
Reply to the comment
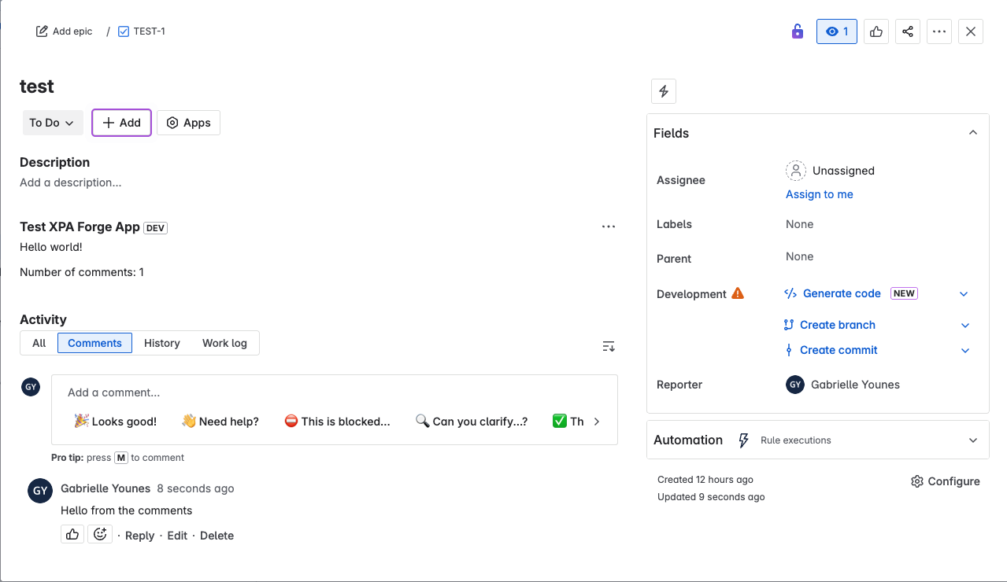139,535
